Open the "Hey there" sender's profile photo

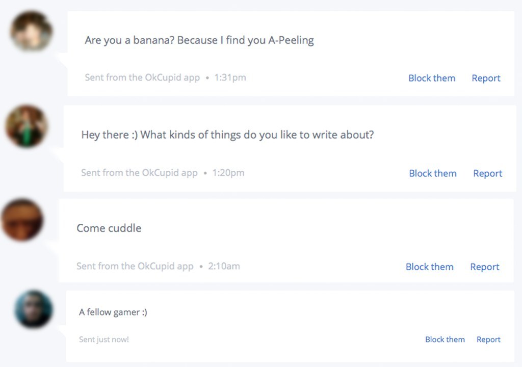tap(27, 126)
